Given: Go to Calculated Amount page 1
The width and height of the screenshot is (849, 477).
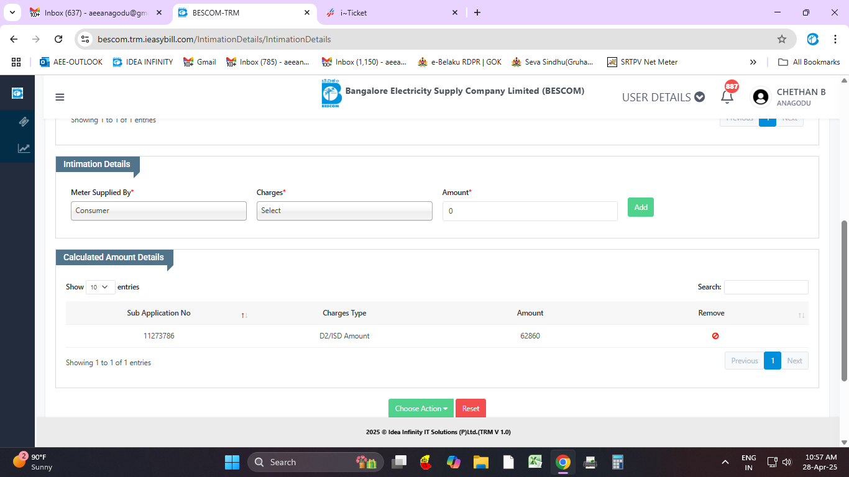Looking at the screenshot, I should tap(773, 361).
